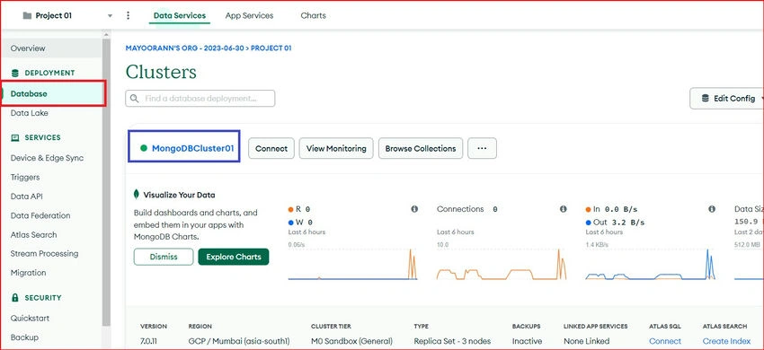This screenshot has width=764, height=350.
Task: Click the sidebar vertical scrollbar
Action: 106,182
